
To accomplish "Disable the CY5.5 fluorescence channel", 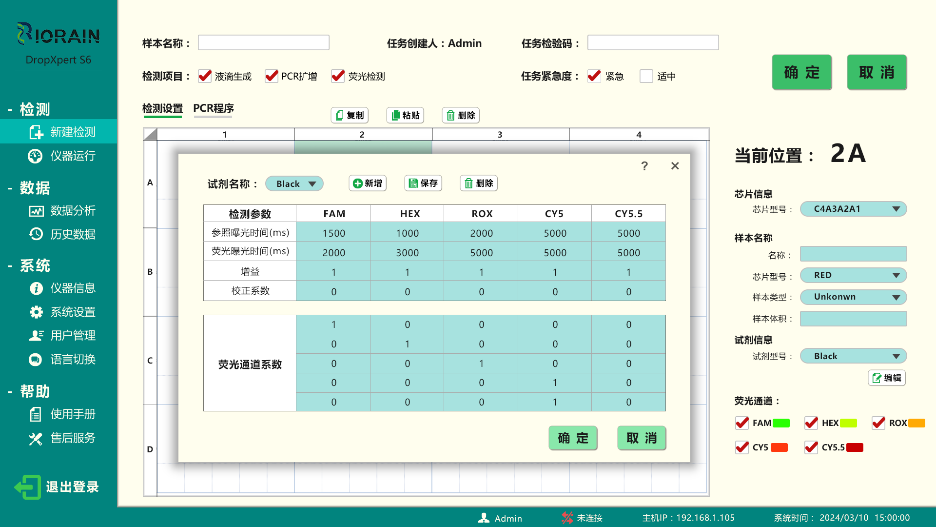I will [811, 447].
